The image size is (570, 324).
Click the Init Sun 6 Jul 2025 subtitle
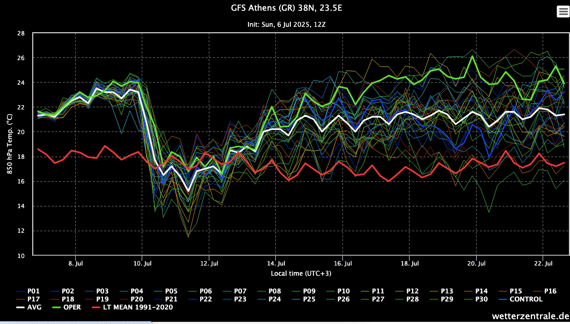[x=284, y=25]
